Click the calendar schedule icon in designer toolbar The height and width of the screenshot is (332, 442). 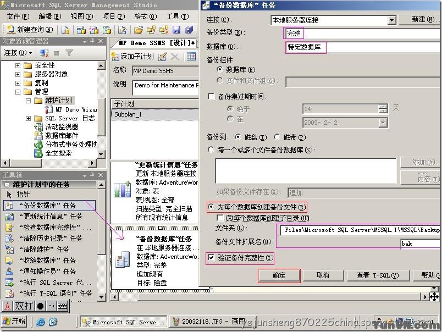click(x=191, y=57)
